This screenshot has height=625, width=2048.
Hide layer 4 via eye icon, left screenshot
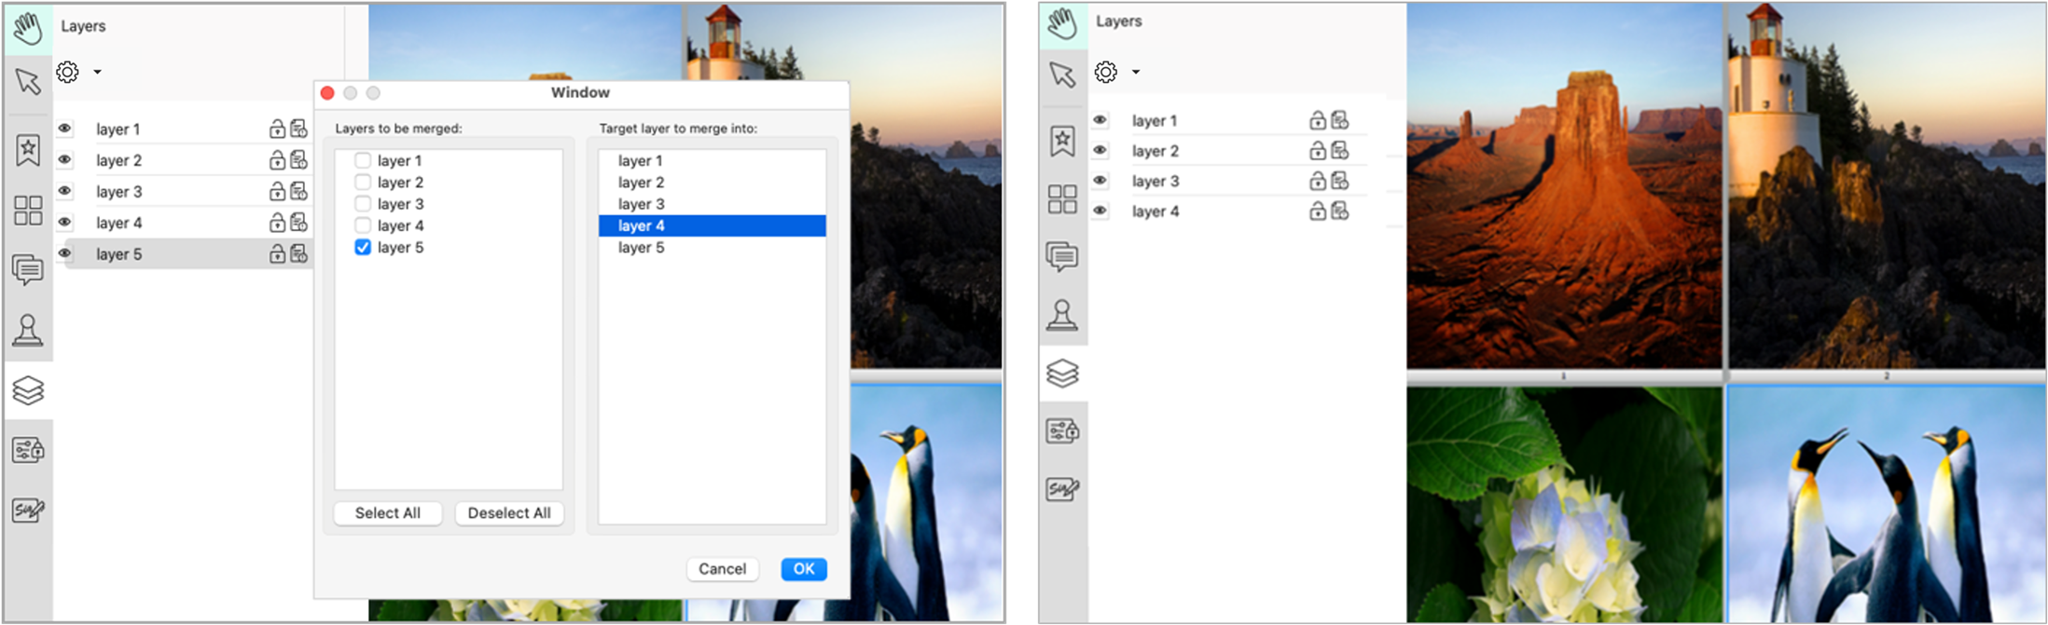coord(64,222)
